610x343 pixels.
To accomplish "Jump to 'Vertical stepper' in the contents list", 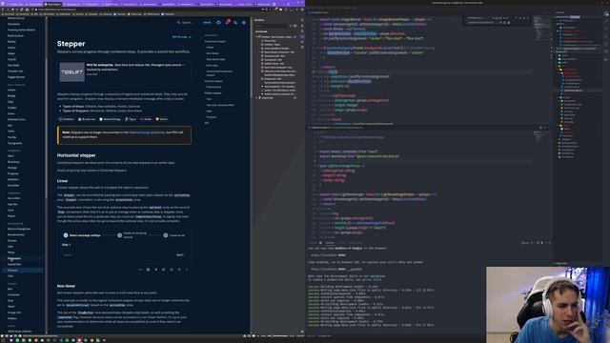I will click(x=213, y=81).
